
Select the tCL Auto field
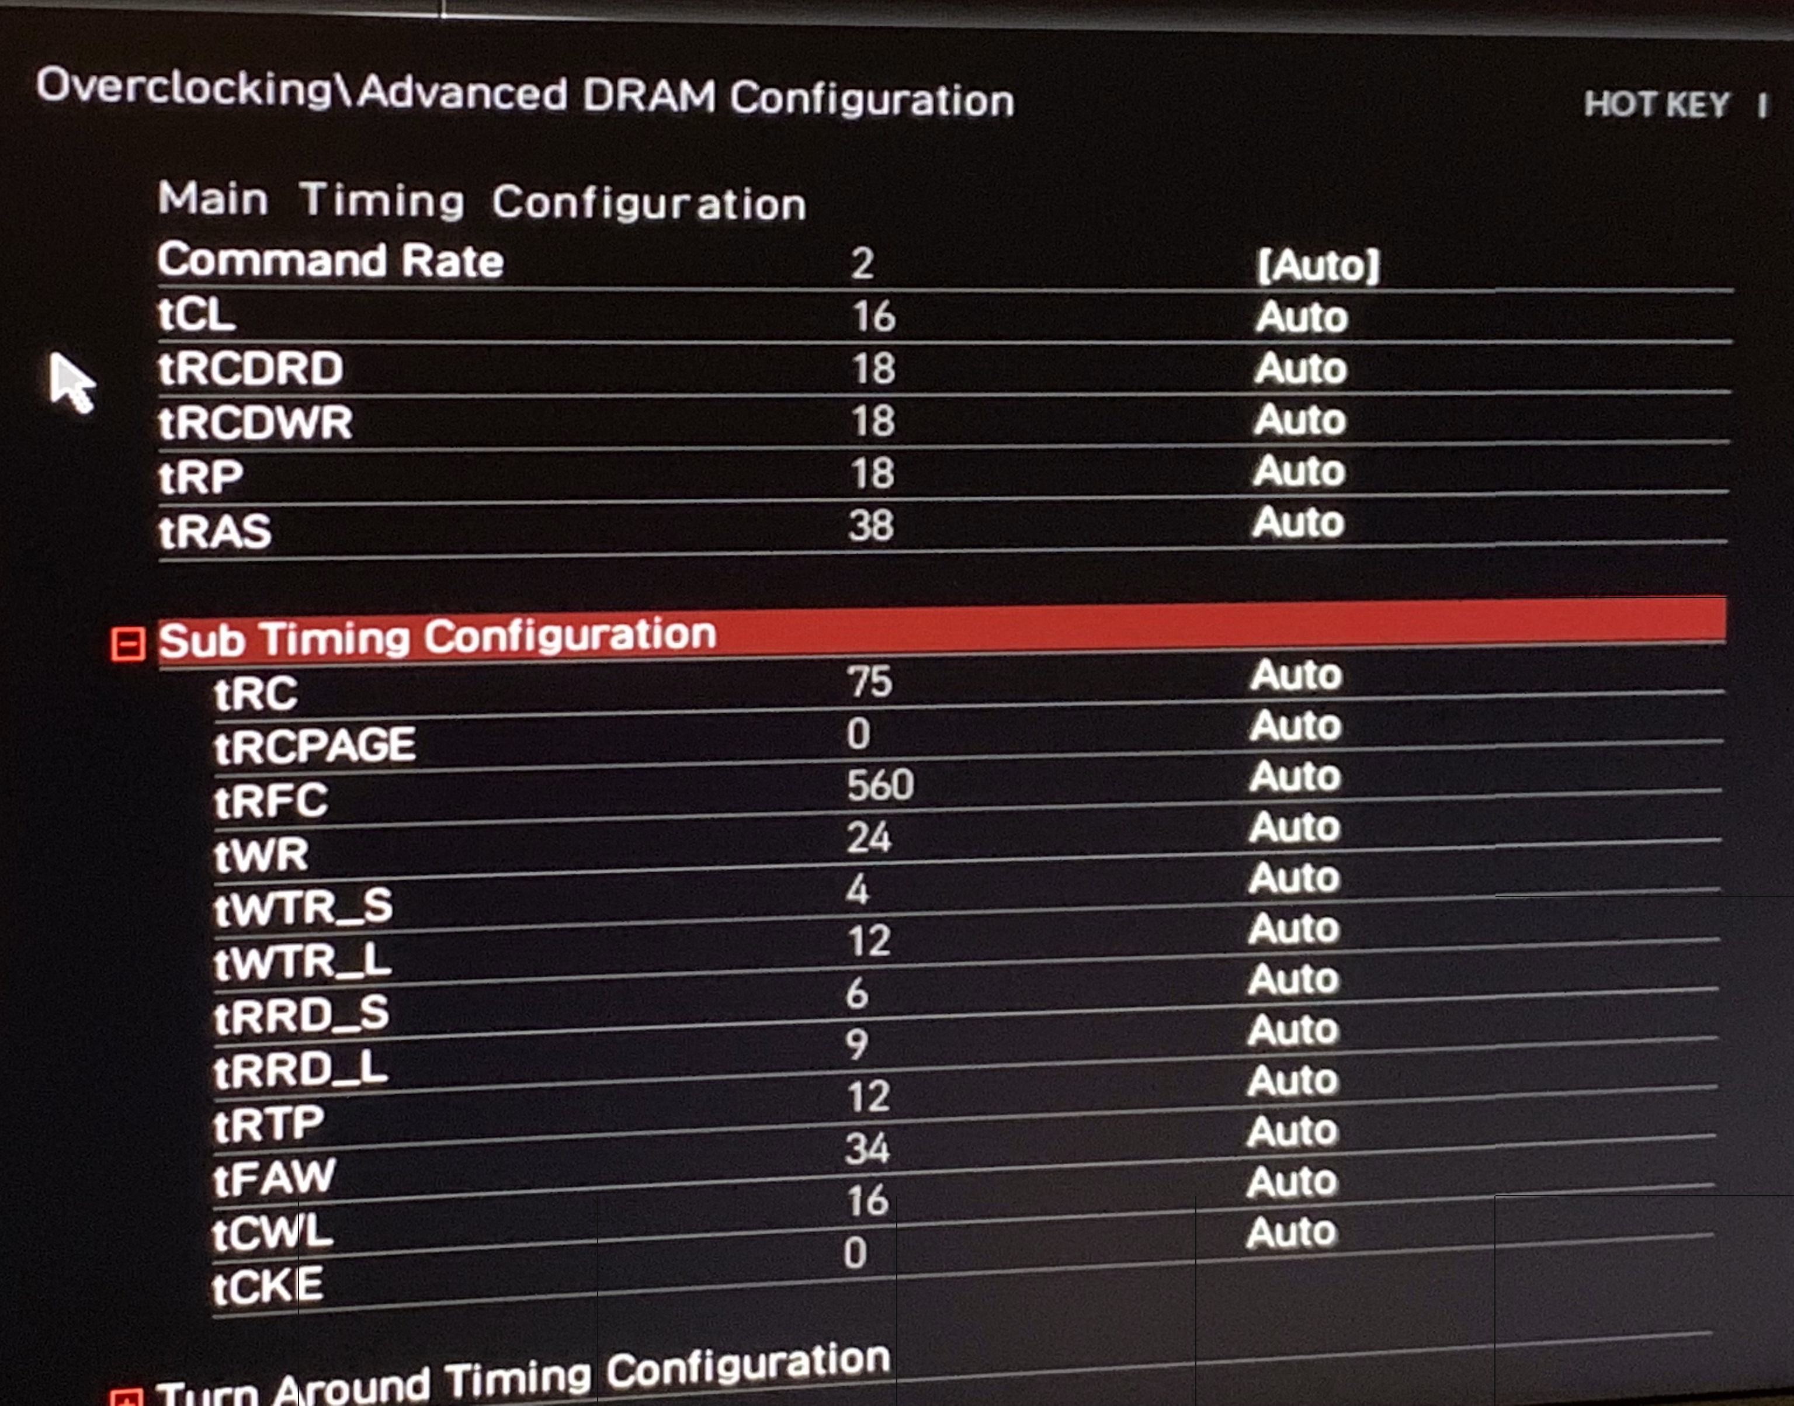(x=1301, y=317)
